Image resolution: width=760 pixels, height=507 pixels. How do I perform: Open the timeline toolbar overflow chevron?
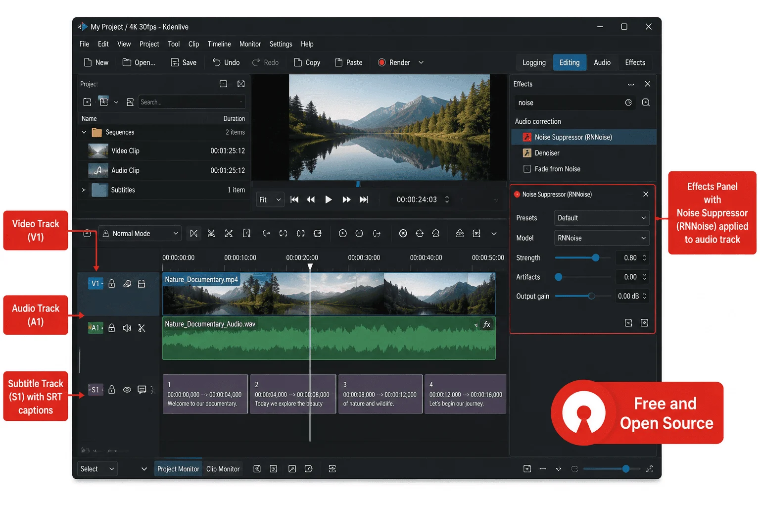[494, 234]
